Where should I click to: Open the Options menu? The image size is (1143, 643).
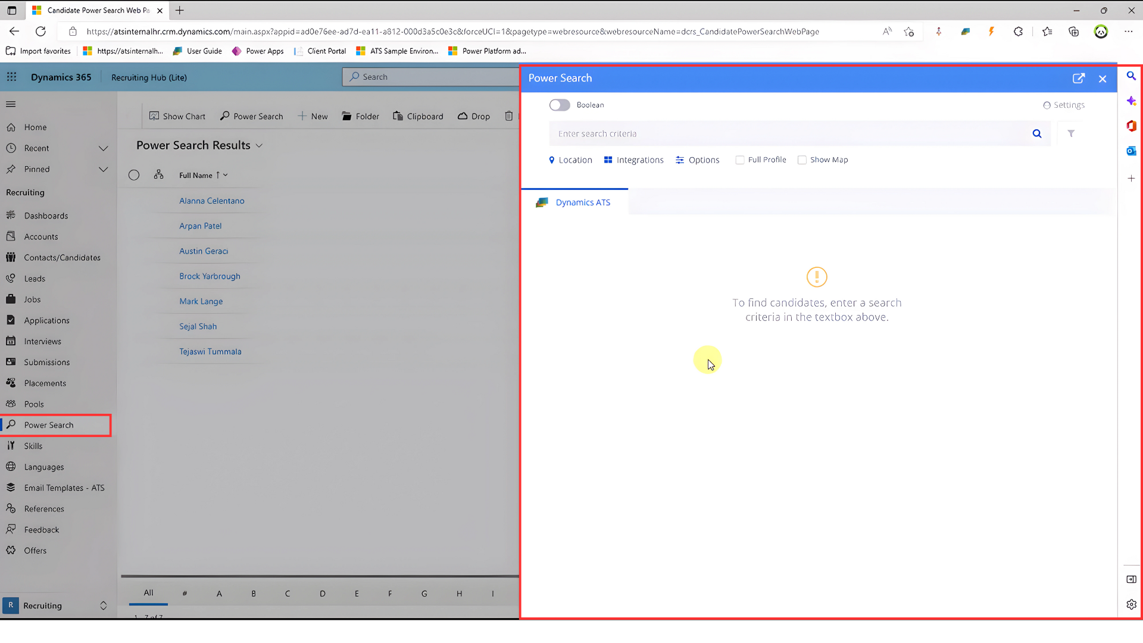[x=698, y=160]
